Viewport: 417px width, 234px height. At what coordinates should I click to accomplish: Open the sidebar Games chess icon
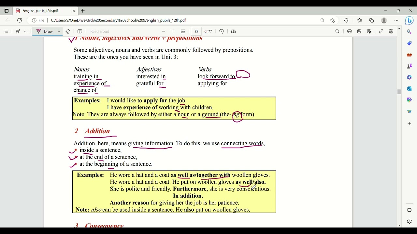409,66
